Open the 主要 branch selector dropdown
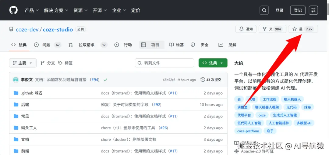Viewport: 329px width, 155px height. 23,63
